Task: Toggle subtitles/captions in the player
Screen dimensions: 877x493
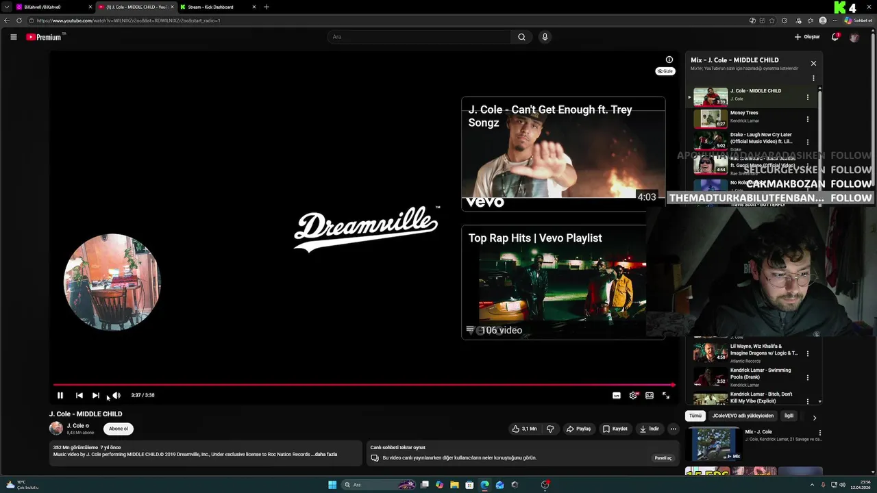Action: tap(617, 395)
